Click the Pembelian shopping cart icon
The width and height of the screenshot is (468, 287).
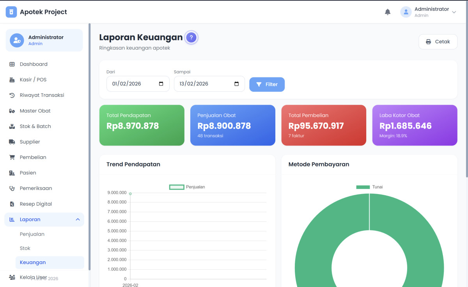tap(12, 157)
